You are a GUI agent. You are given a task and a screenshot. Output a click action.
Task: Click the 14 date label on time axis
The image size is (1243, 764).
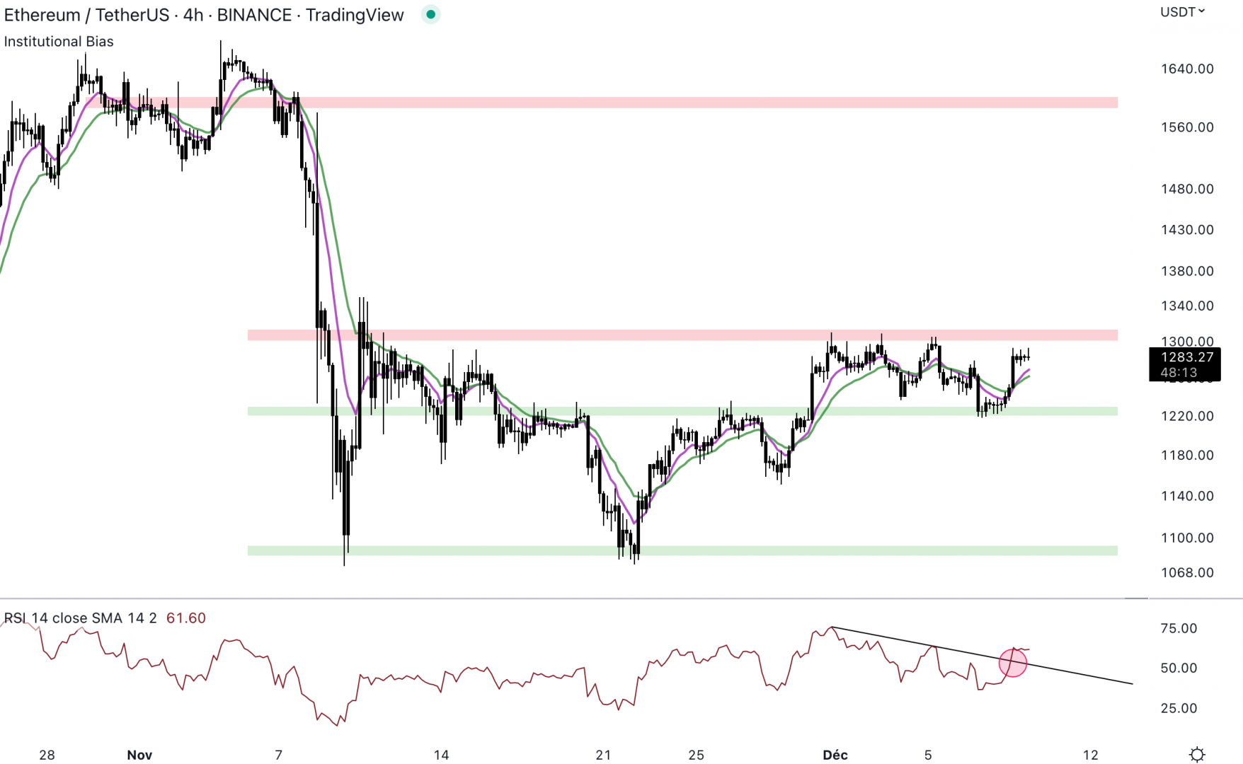441,755
